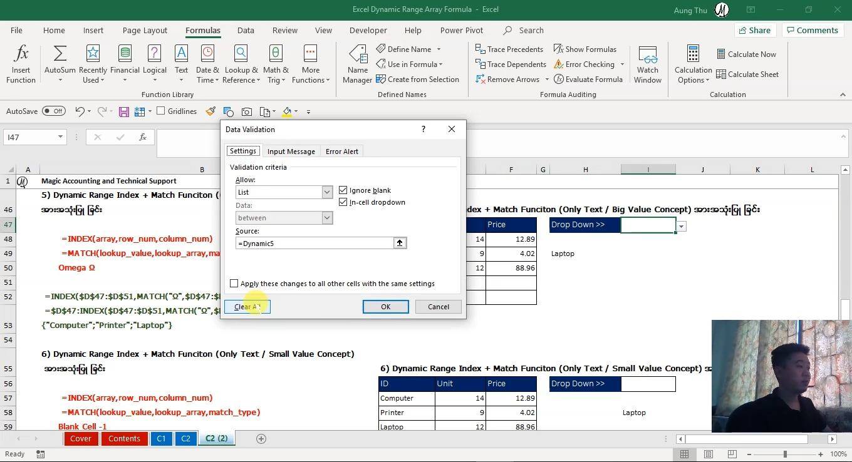
Task: Click Create from Selection
Action: click(x=417, y=80)
